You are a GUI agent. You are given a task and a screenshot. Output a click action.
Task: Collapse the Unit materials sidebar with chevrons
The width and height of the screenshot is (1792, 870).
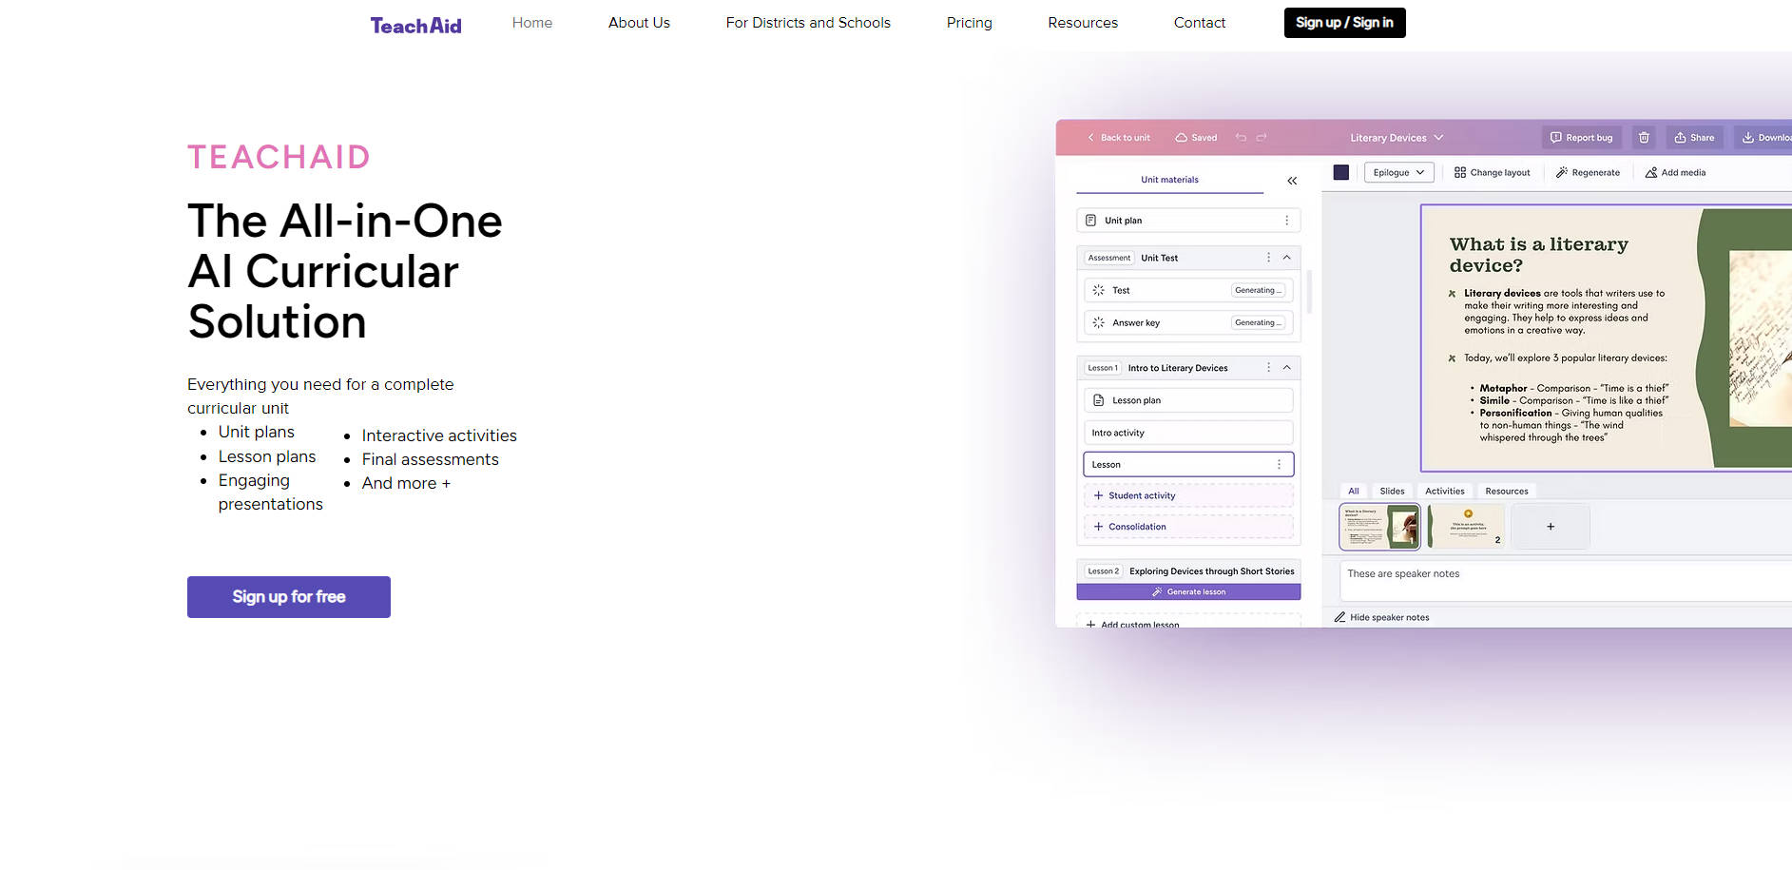(x=1292, y=180)
